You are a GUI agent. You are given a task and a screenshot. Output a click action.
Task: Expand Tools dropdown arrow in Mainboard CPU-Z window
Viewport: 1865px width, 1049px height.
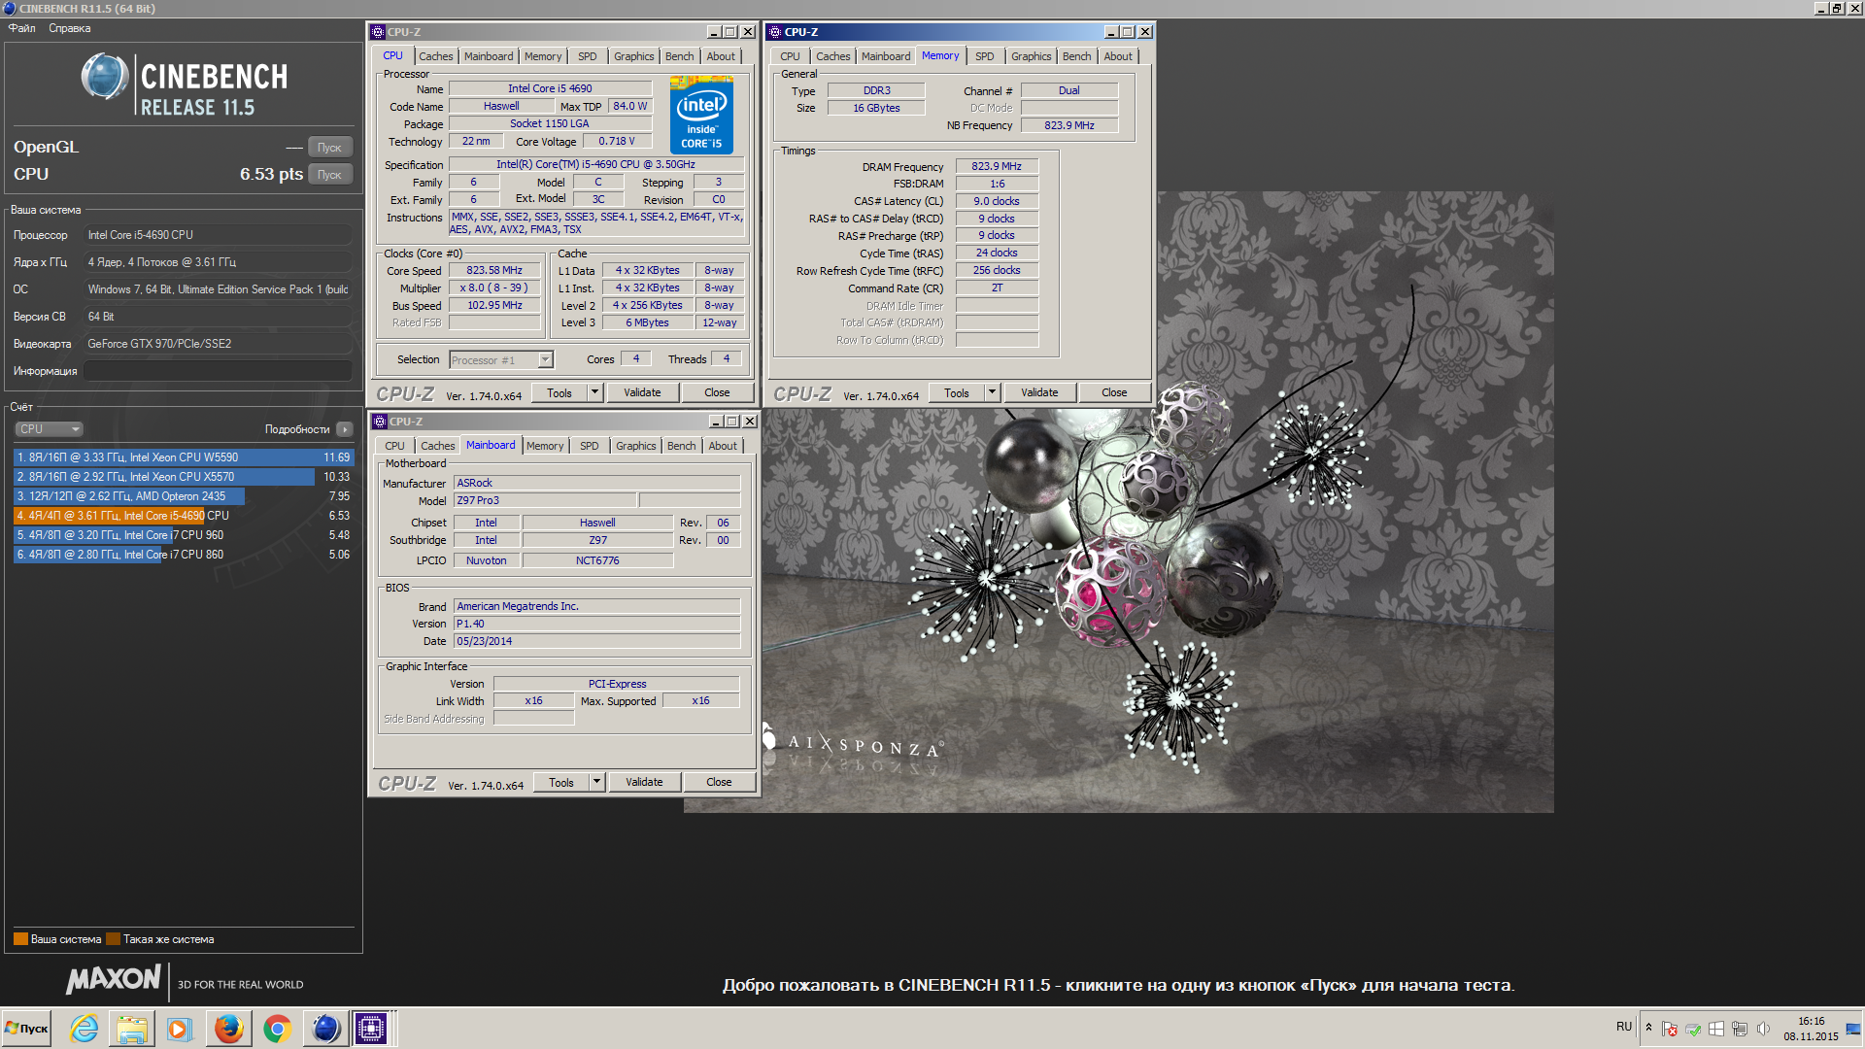597,783
